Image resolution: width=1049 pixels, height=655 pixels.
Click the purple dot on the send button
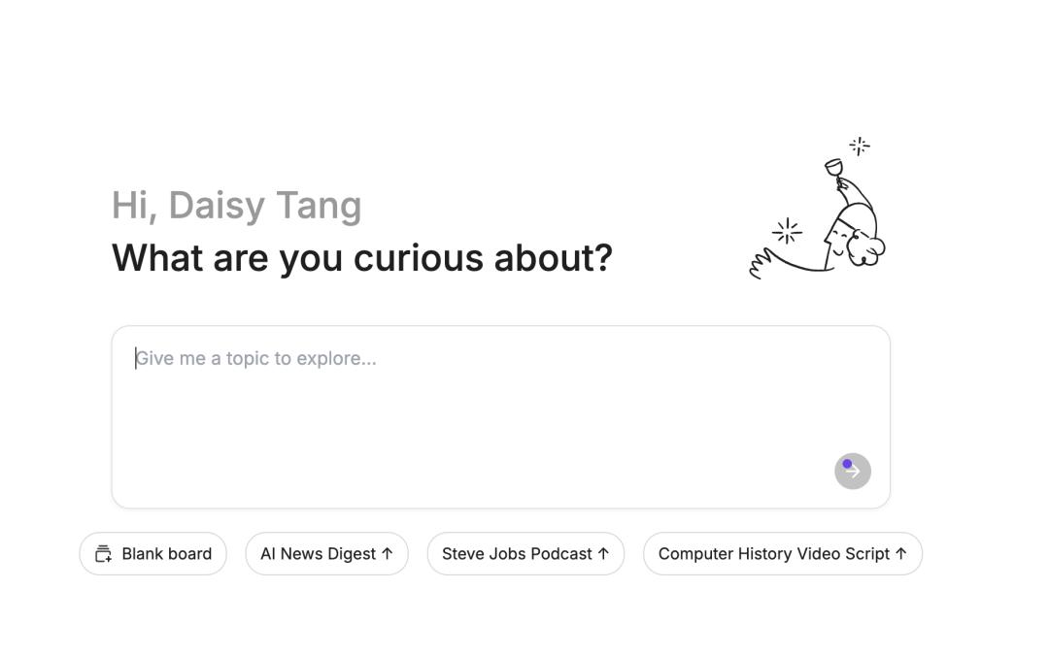(847, 465)
